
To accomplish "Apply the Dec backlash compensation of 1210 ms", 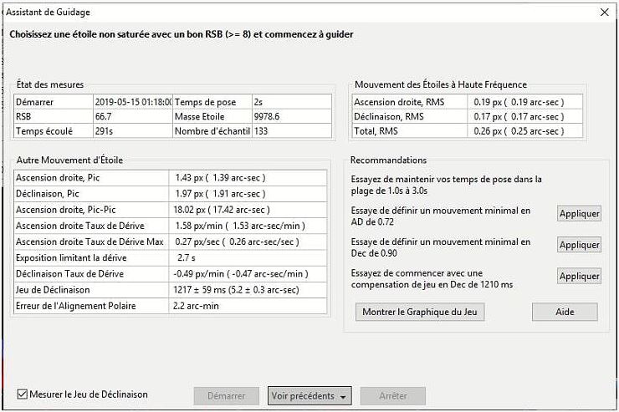I will (x=579, y=276).
